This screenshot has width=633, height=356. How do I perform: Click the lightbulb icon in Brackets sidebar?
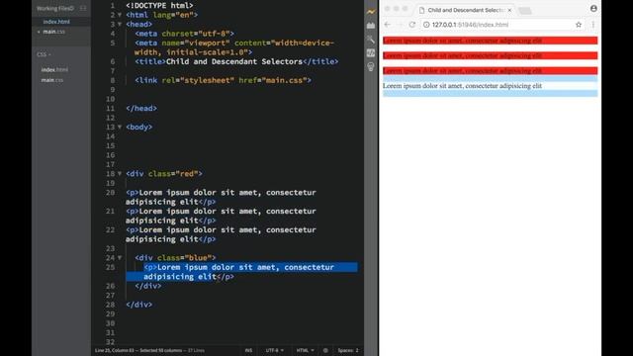pyautogui.click(x=371, y=66)
